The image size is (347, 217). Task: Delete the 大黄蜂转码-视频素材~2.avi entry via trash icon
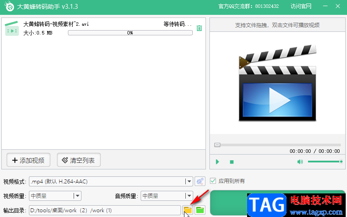[199, 28]
